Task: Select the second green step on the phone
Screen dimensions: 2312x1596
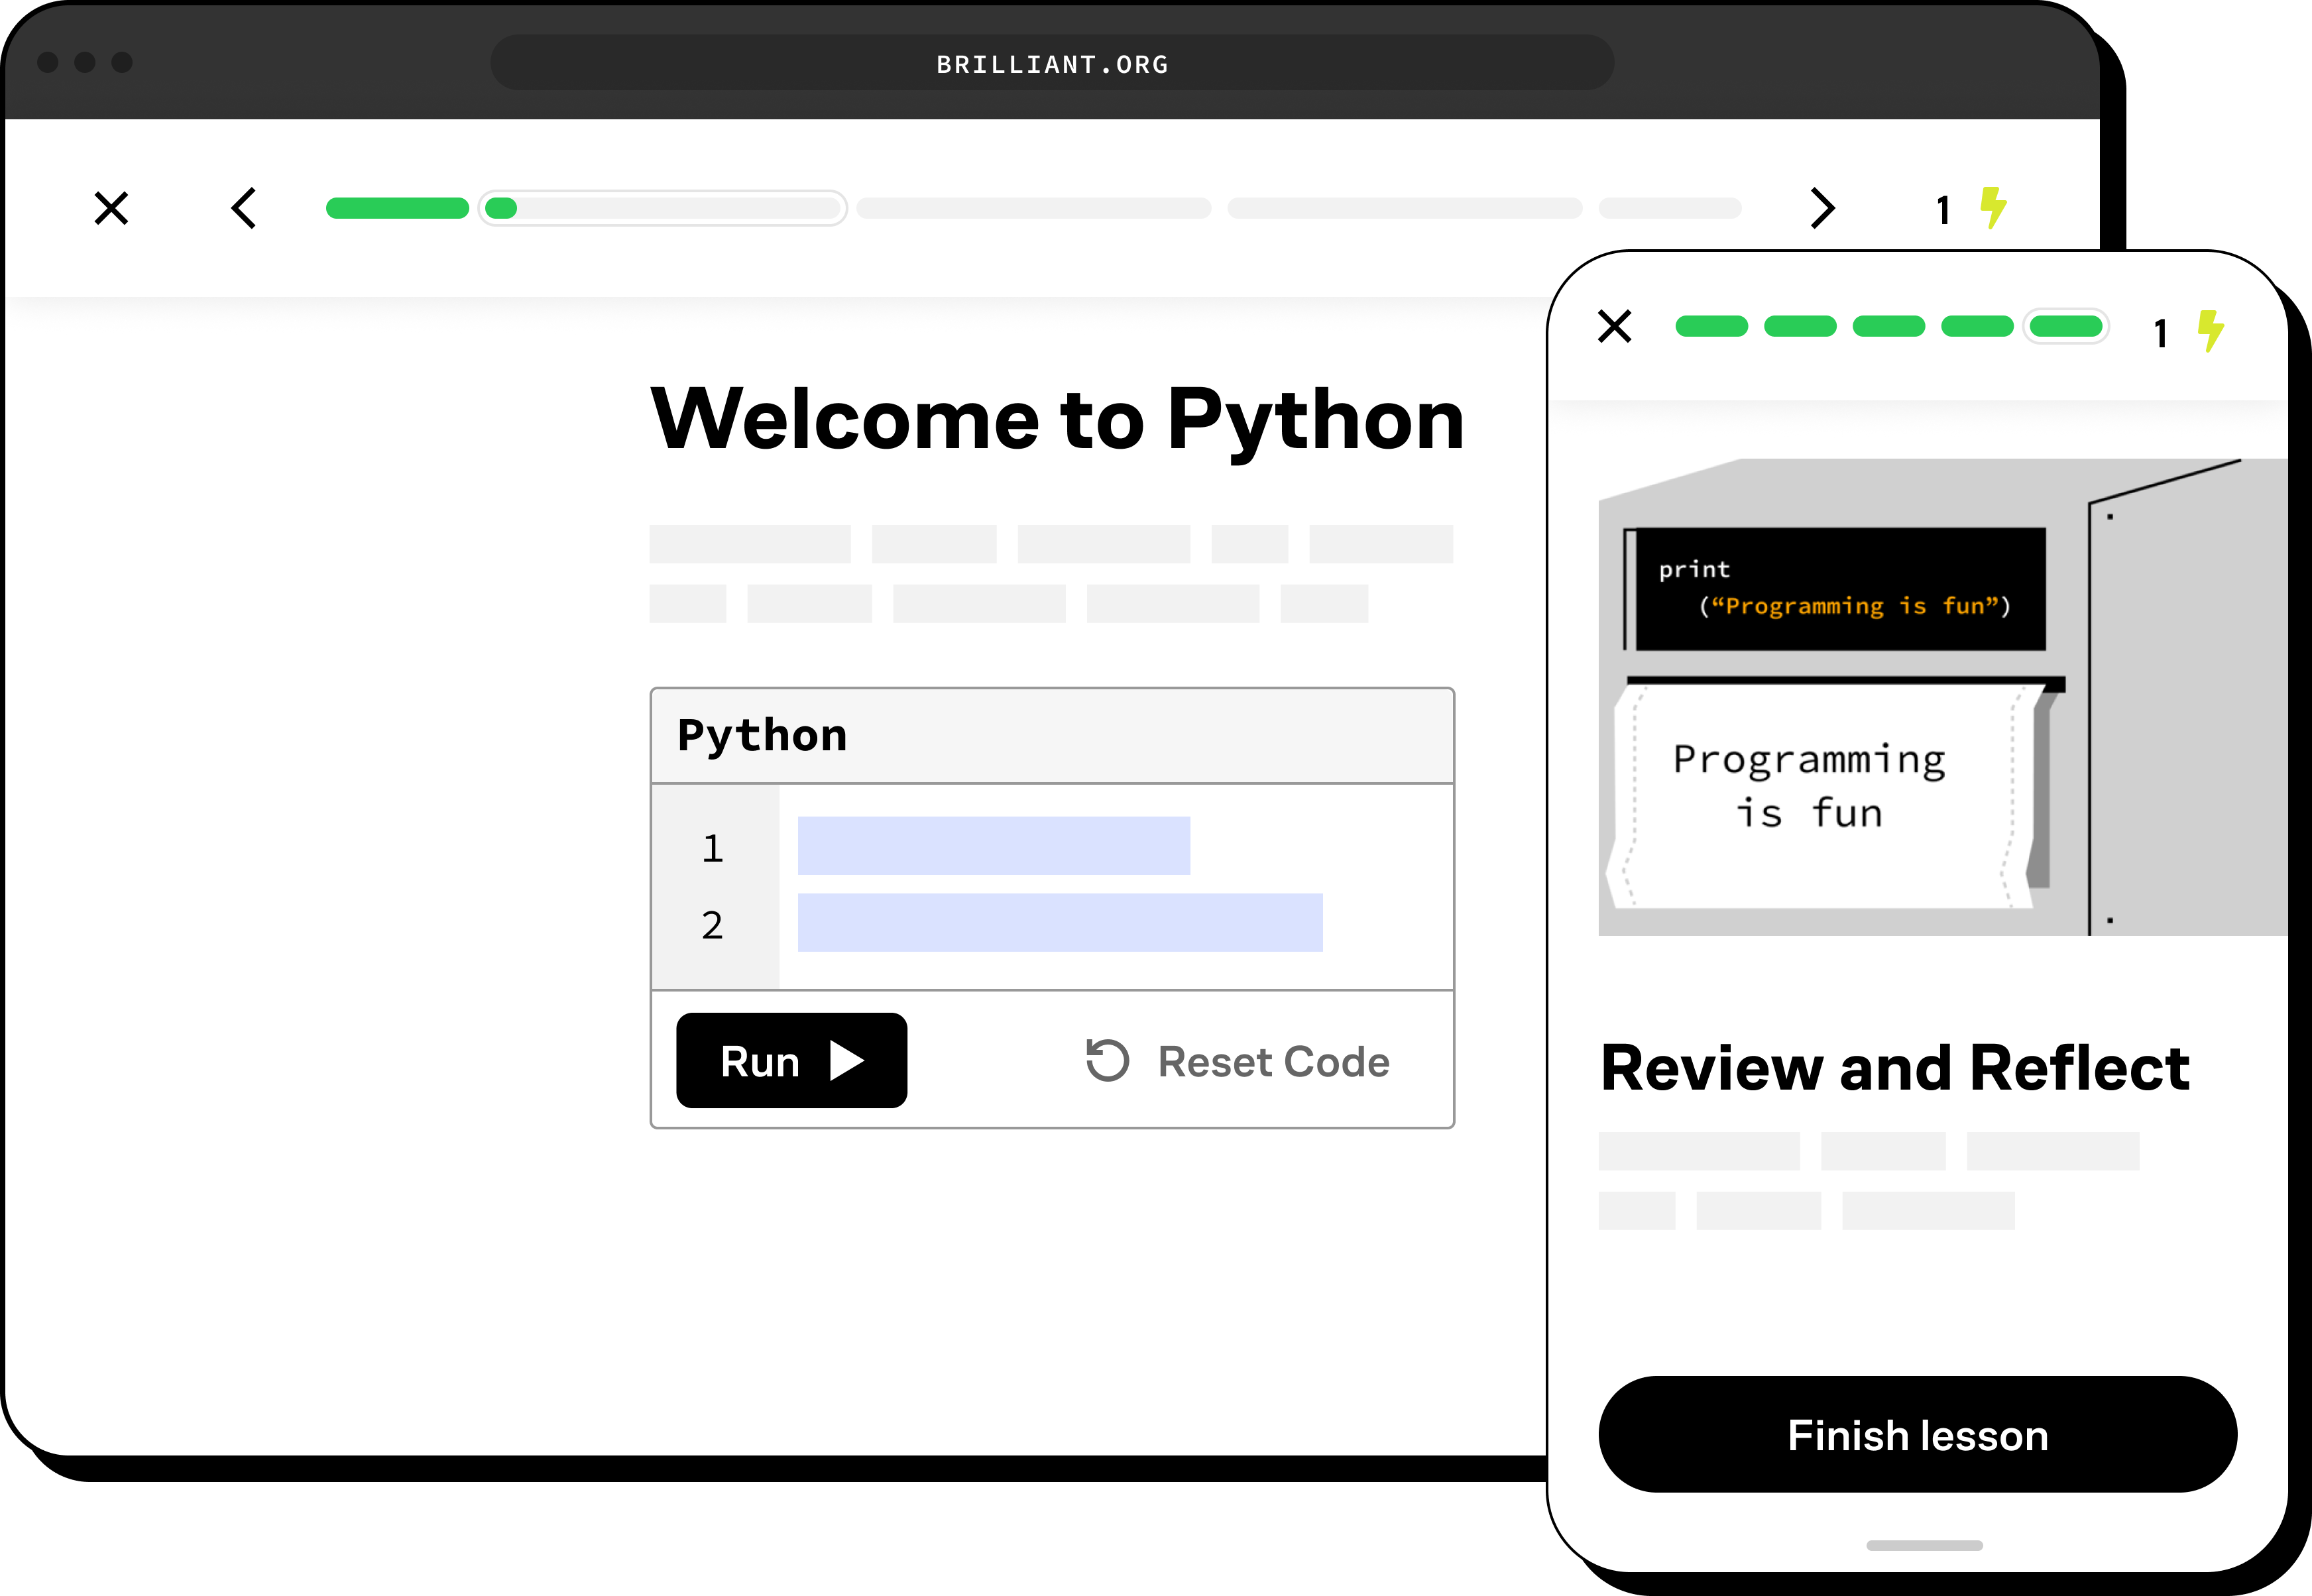Action: coord(1800,326)
